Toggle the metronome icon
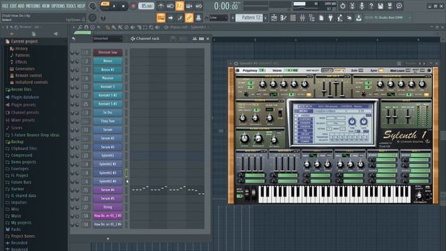The height and width of the screenshot is (251, 446). click(161, 6)
